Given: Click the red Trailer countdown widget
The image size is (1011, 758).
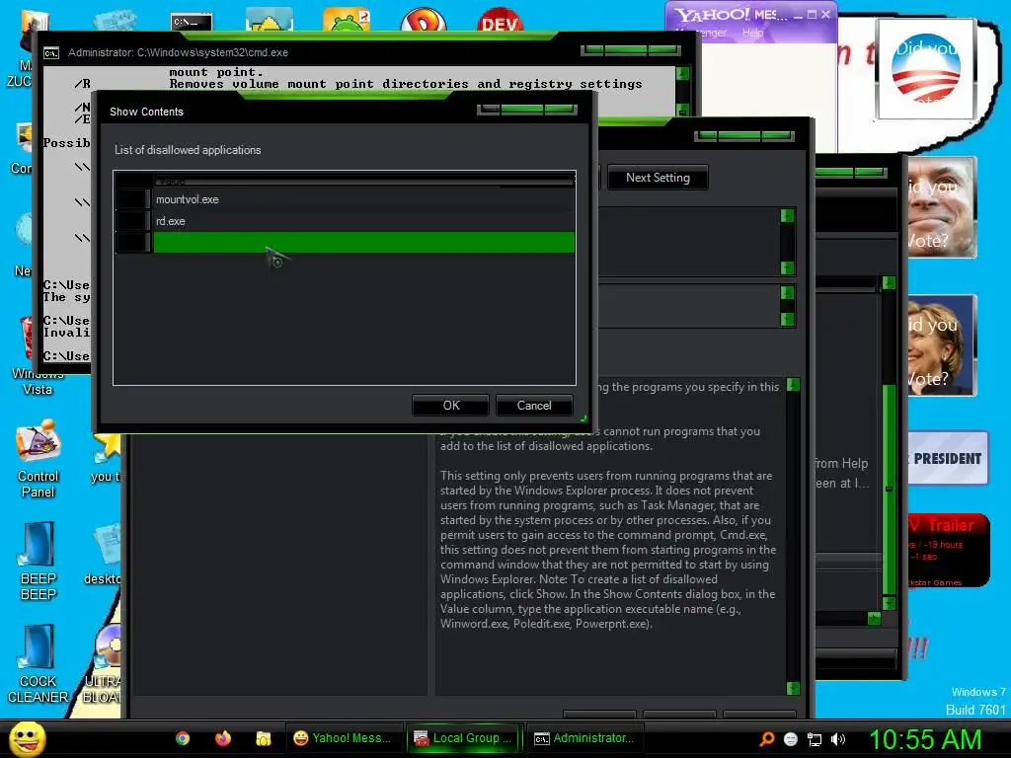Looking at the screenshot, I should tap(948, 550).
